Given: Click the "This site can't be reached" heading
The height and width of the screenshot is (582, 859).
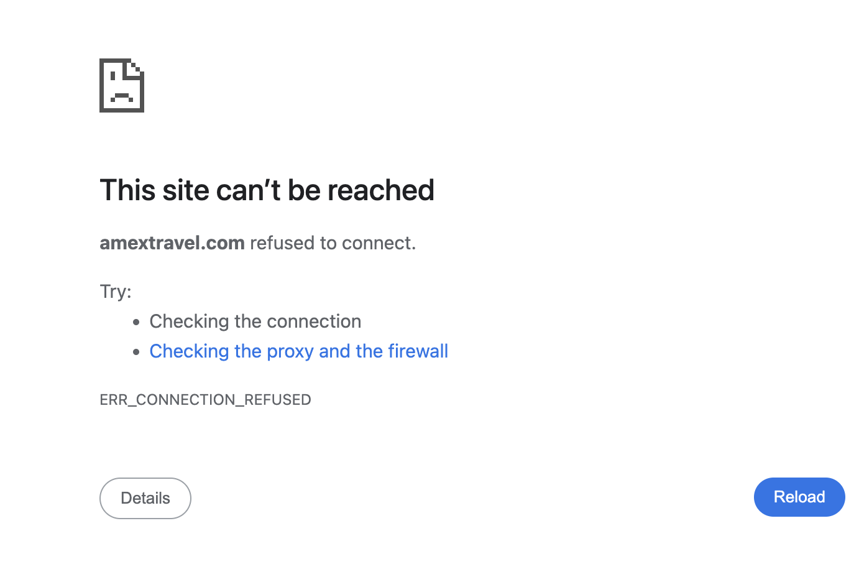Looking at the screenshot, I should pos(267,190).
